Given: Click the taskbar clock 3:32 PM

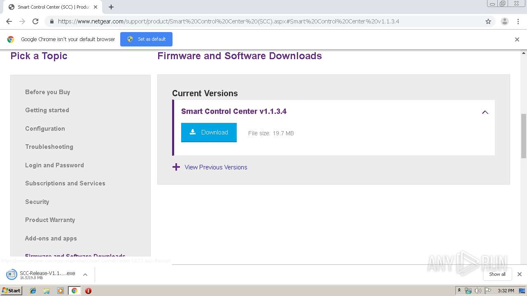Looking at the screenshot, I should (506, 291).
